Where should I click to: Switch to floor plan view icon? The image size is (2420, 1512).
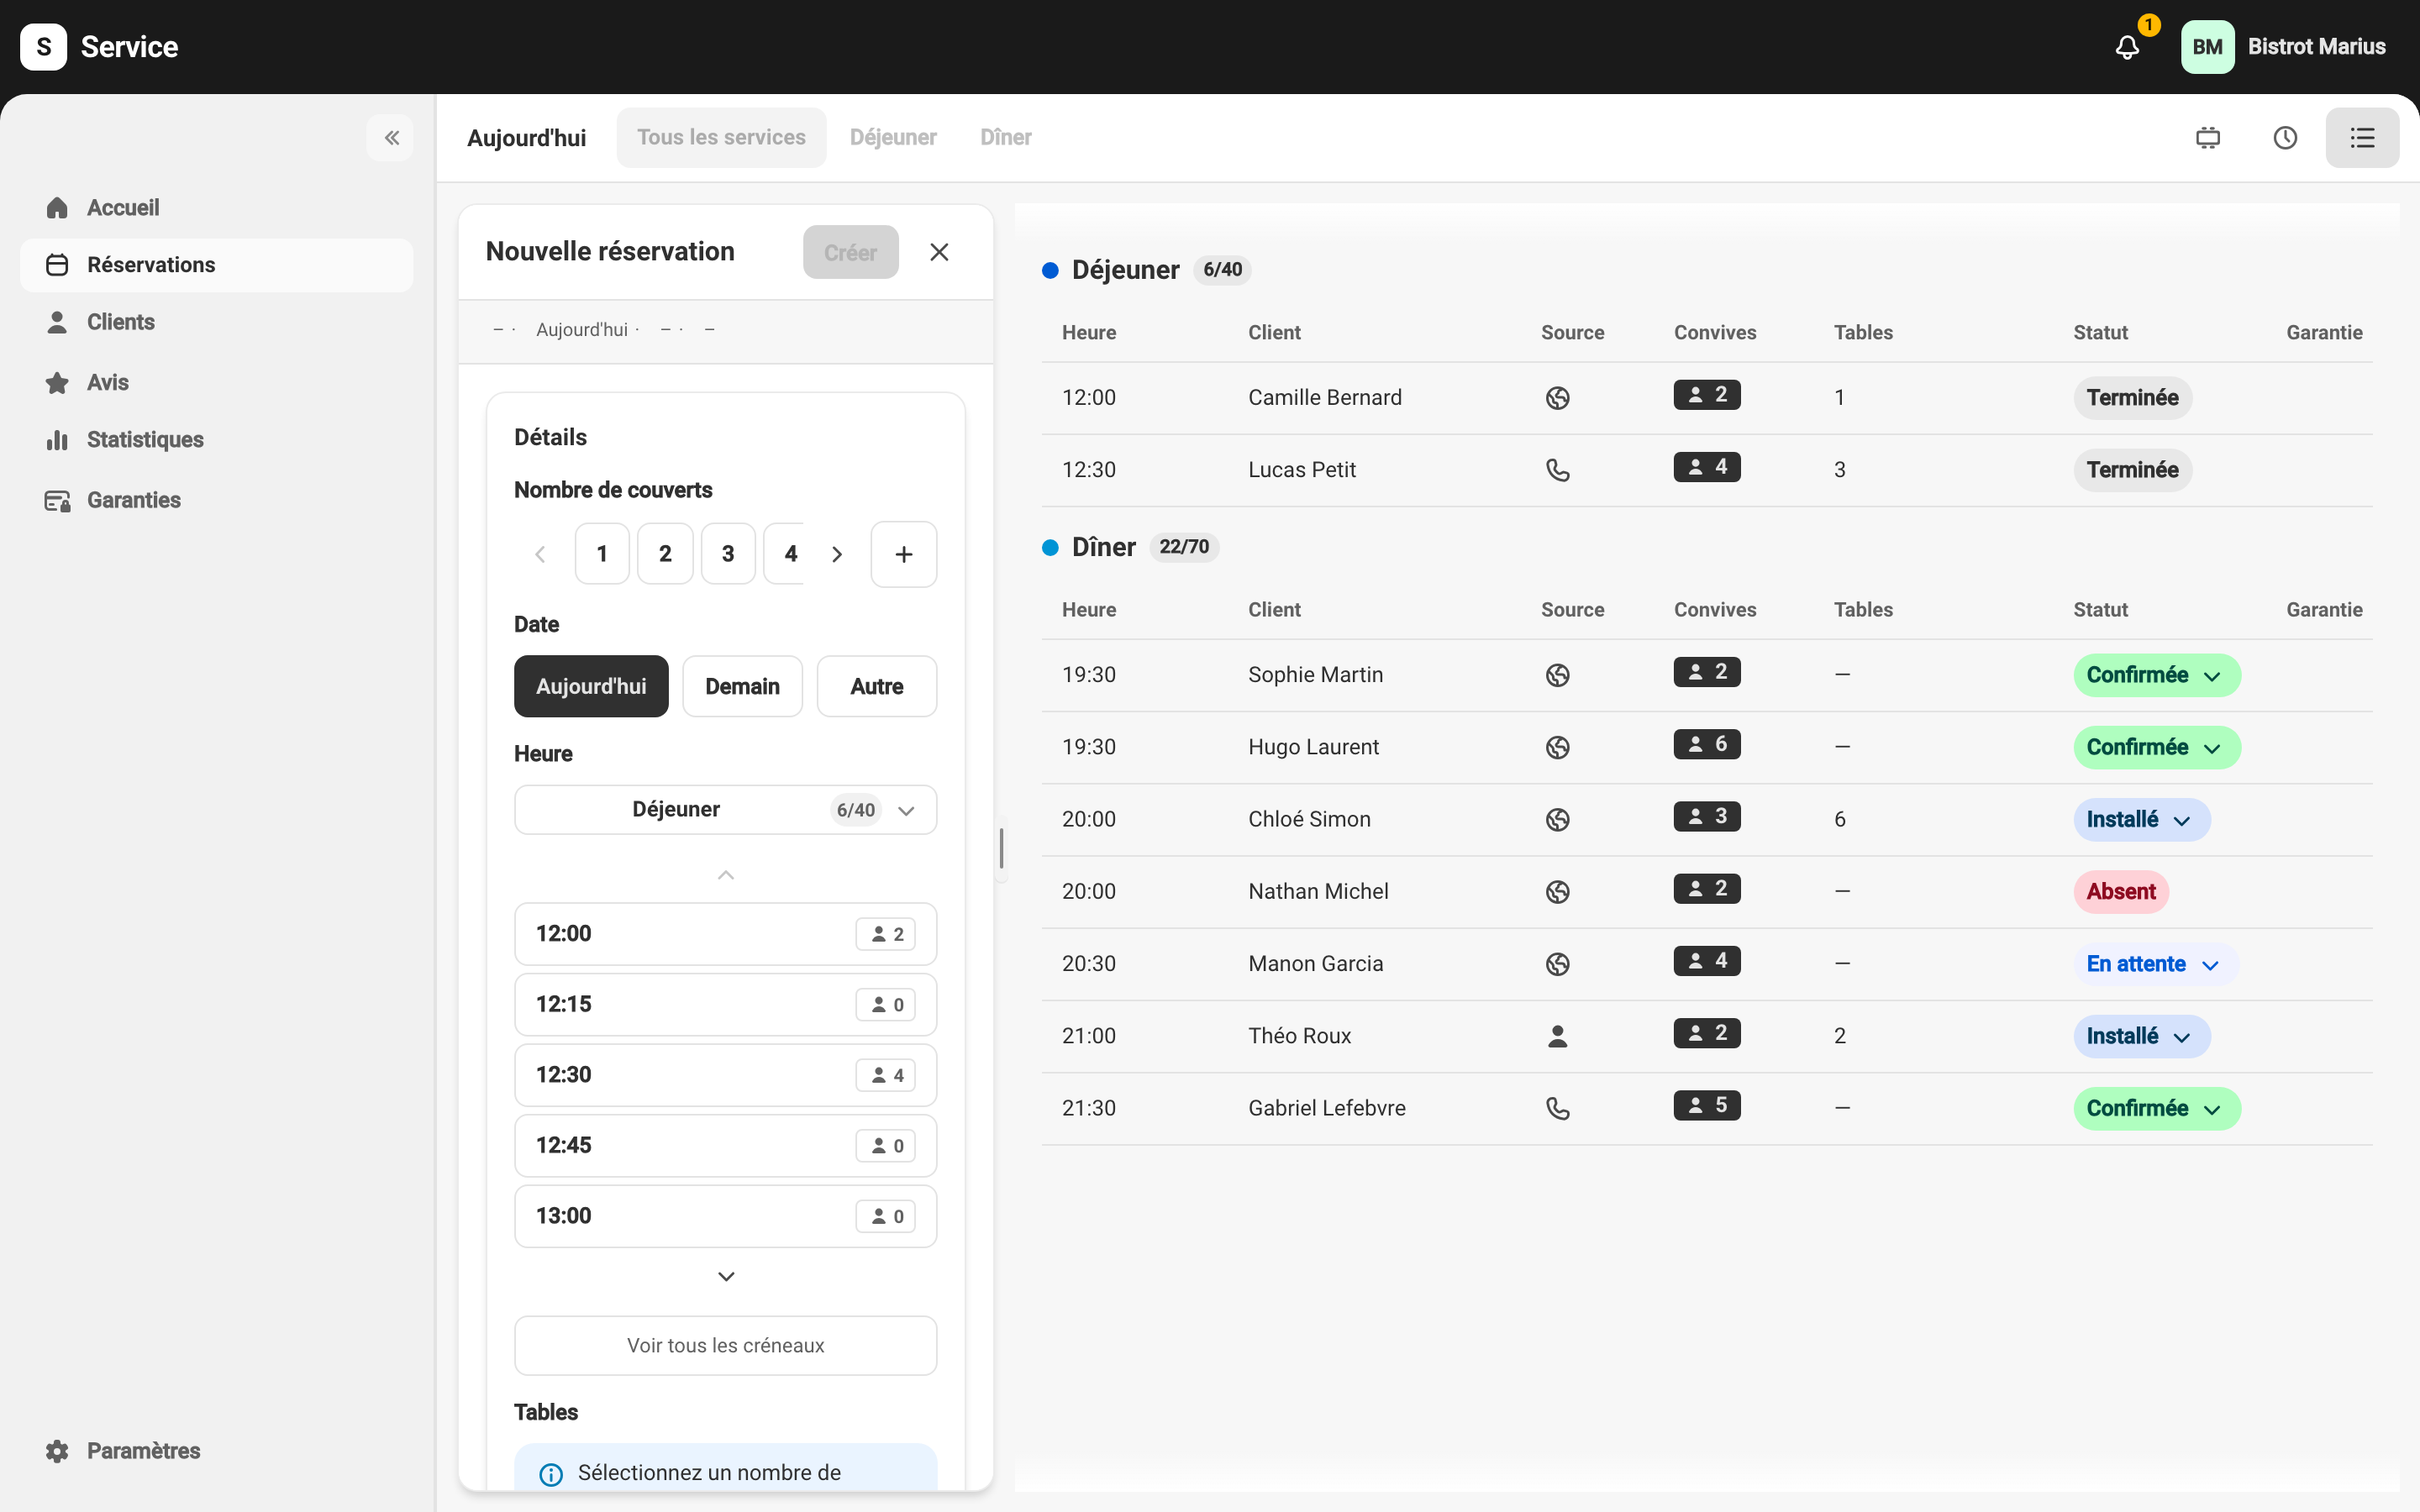click(x=2208, y=138)
